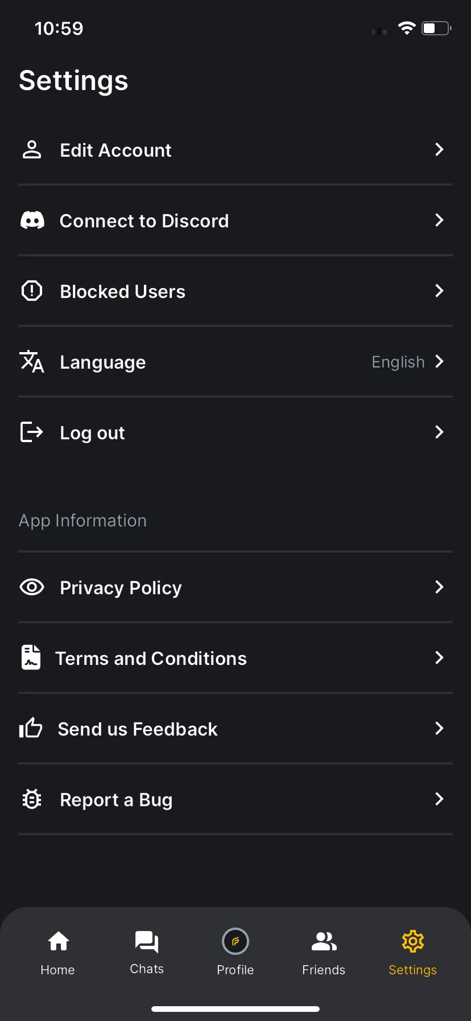
Task: Tap the Report a Bug insect icon
Action: click(32, 799)
